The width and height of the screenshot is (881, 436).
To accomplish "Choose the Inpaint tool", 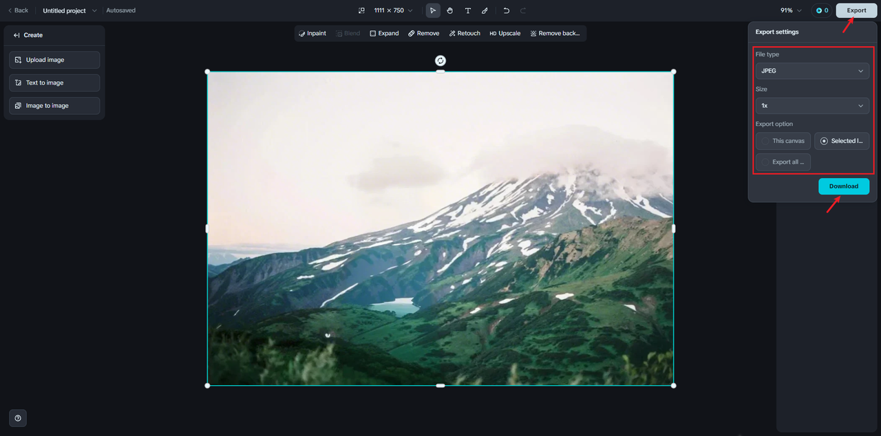I will pos(312,33).
